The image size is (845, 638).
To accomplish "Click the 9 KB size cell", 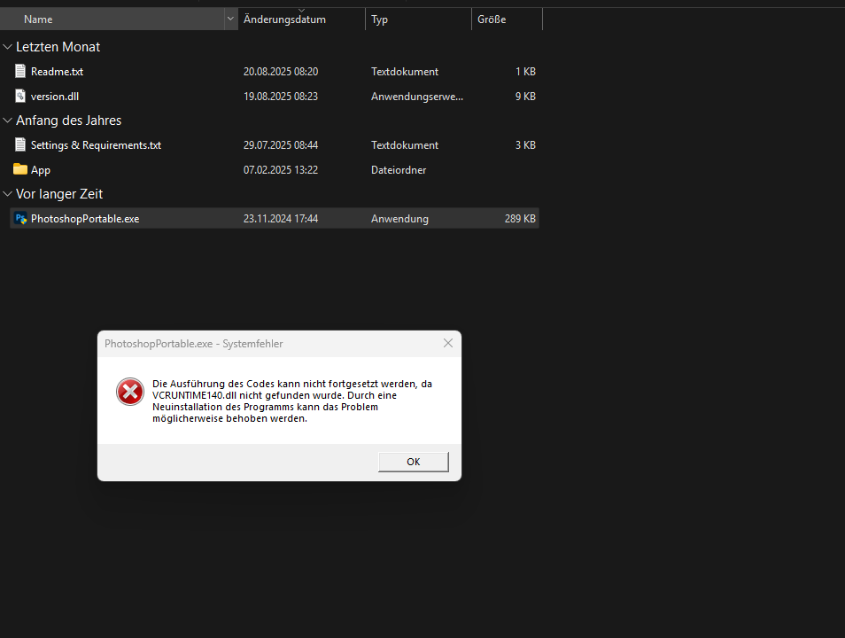I will (x=525, y=96).
